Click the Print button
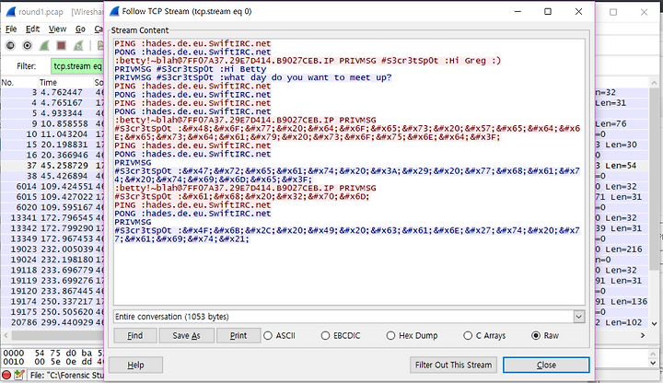The image size is (663, 383). point(238,336)
